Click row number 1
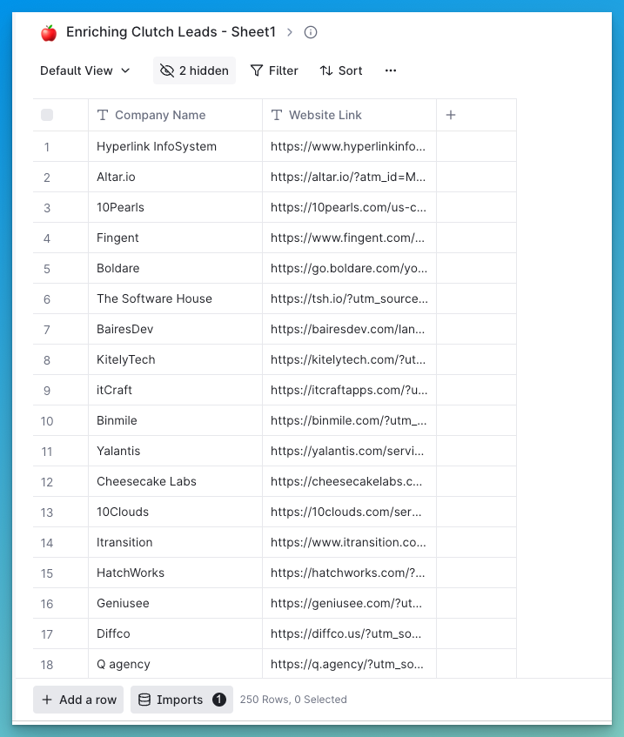 47,147
